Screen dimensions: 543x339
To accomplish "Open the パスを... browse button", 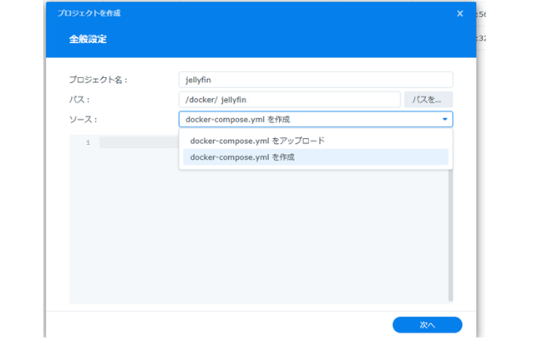I will tap(428, 100).
